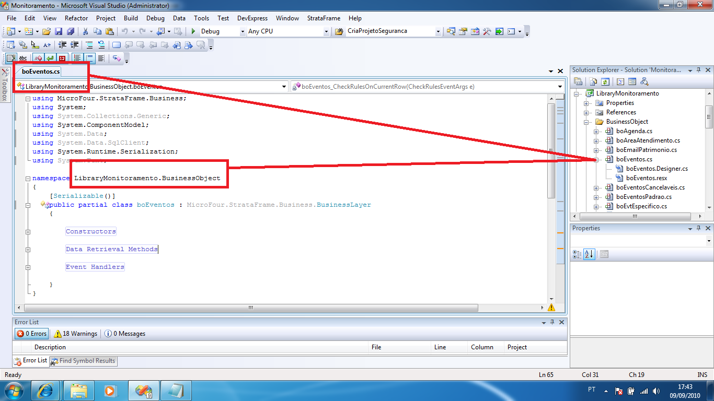
Task: Click Refresh in Solution Explorer toolbar
Action: tap(605, 81)
